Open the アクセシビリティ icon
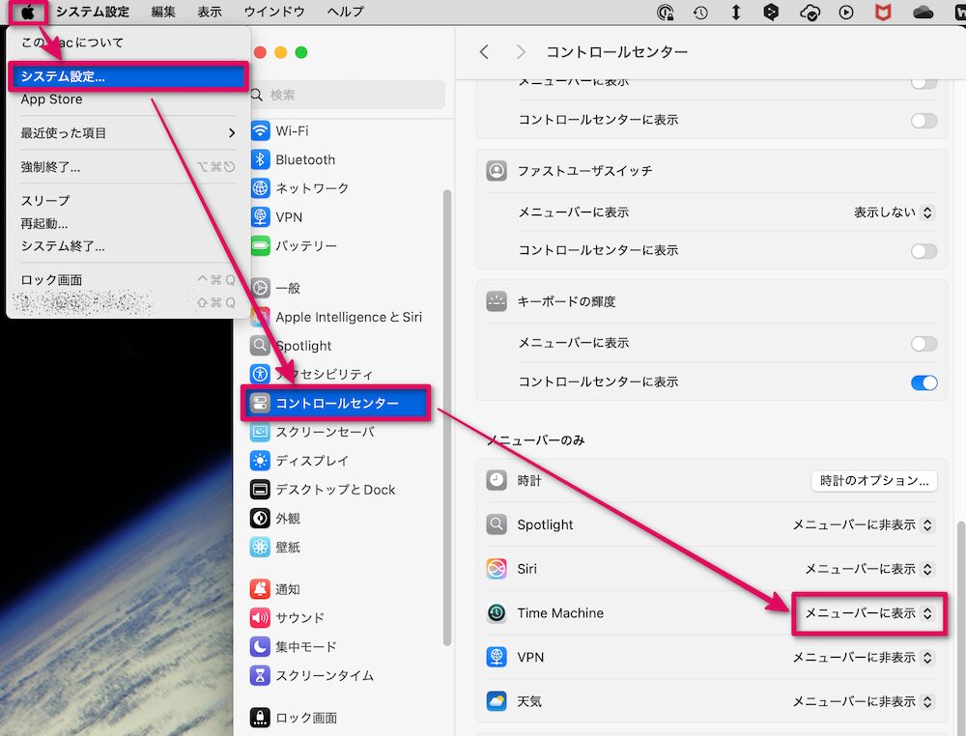The width and height of the screenshot is (966, 736). (261, 374)
